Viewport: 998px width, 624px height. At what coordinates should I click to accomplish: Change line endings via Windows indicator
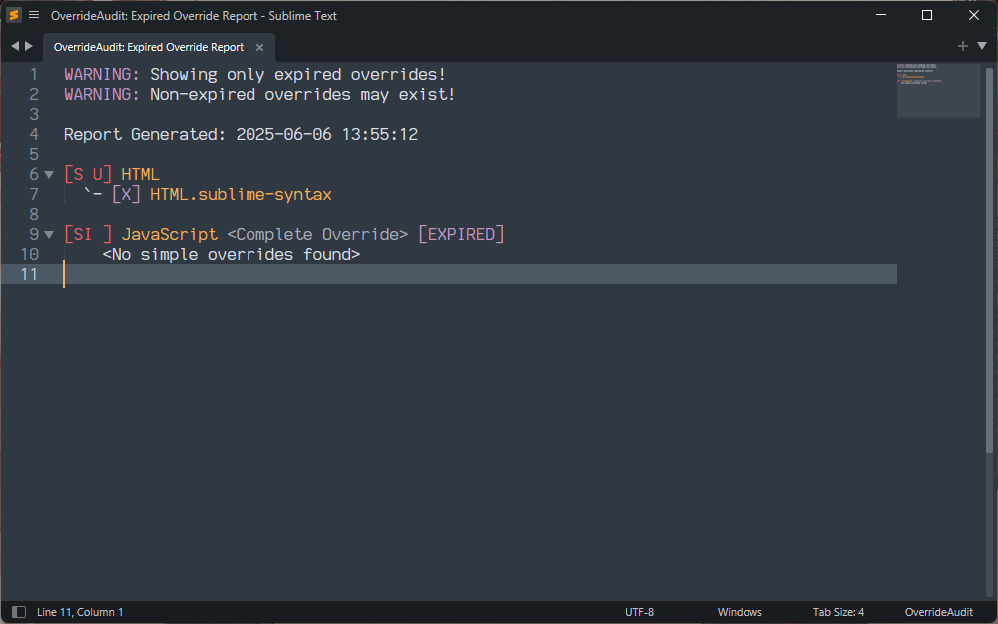[x=740, y=612]
